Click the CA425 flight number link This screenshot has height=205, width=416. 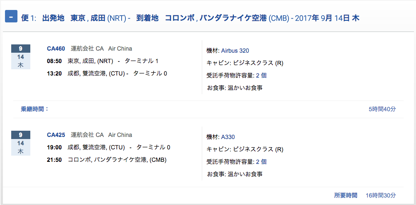click(56, 135)
